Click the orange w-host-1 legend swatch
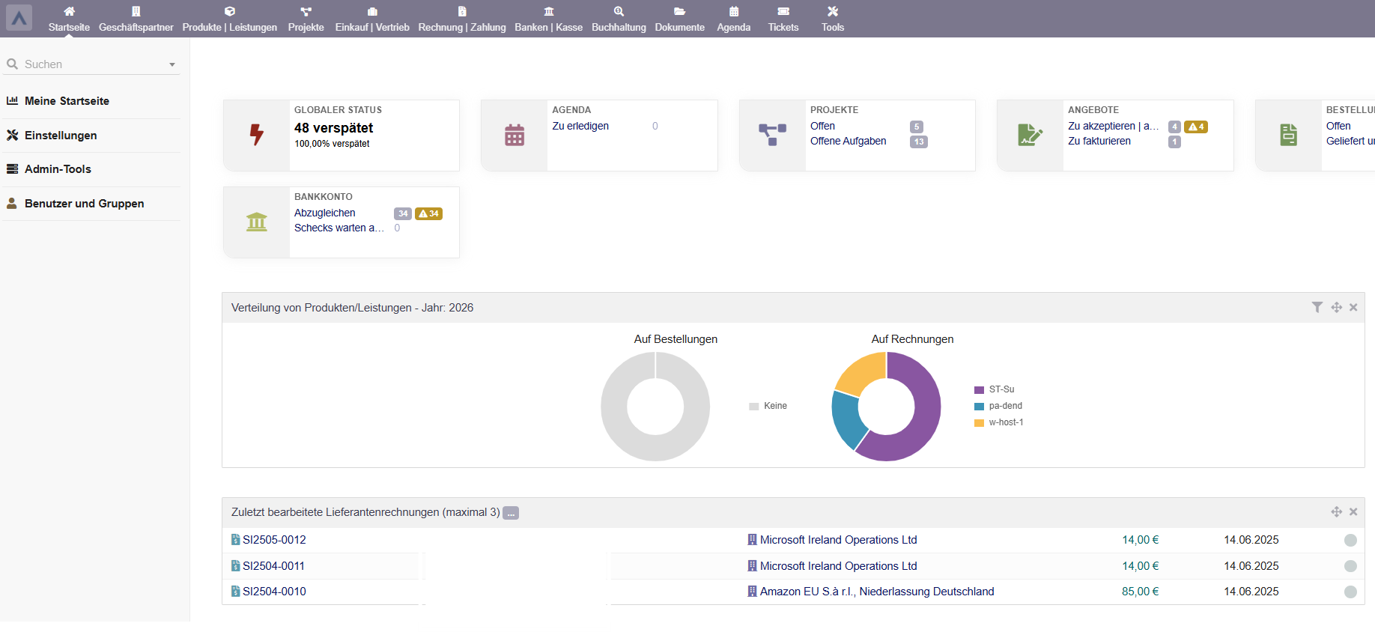The height and width of the screenshot is (632, 1375). coord(979,423)
